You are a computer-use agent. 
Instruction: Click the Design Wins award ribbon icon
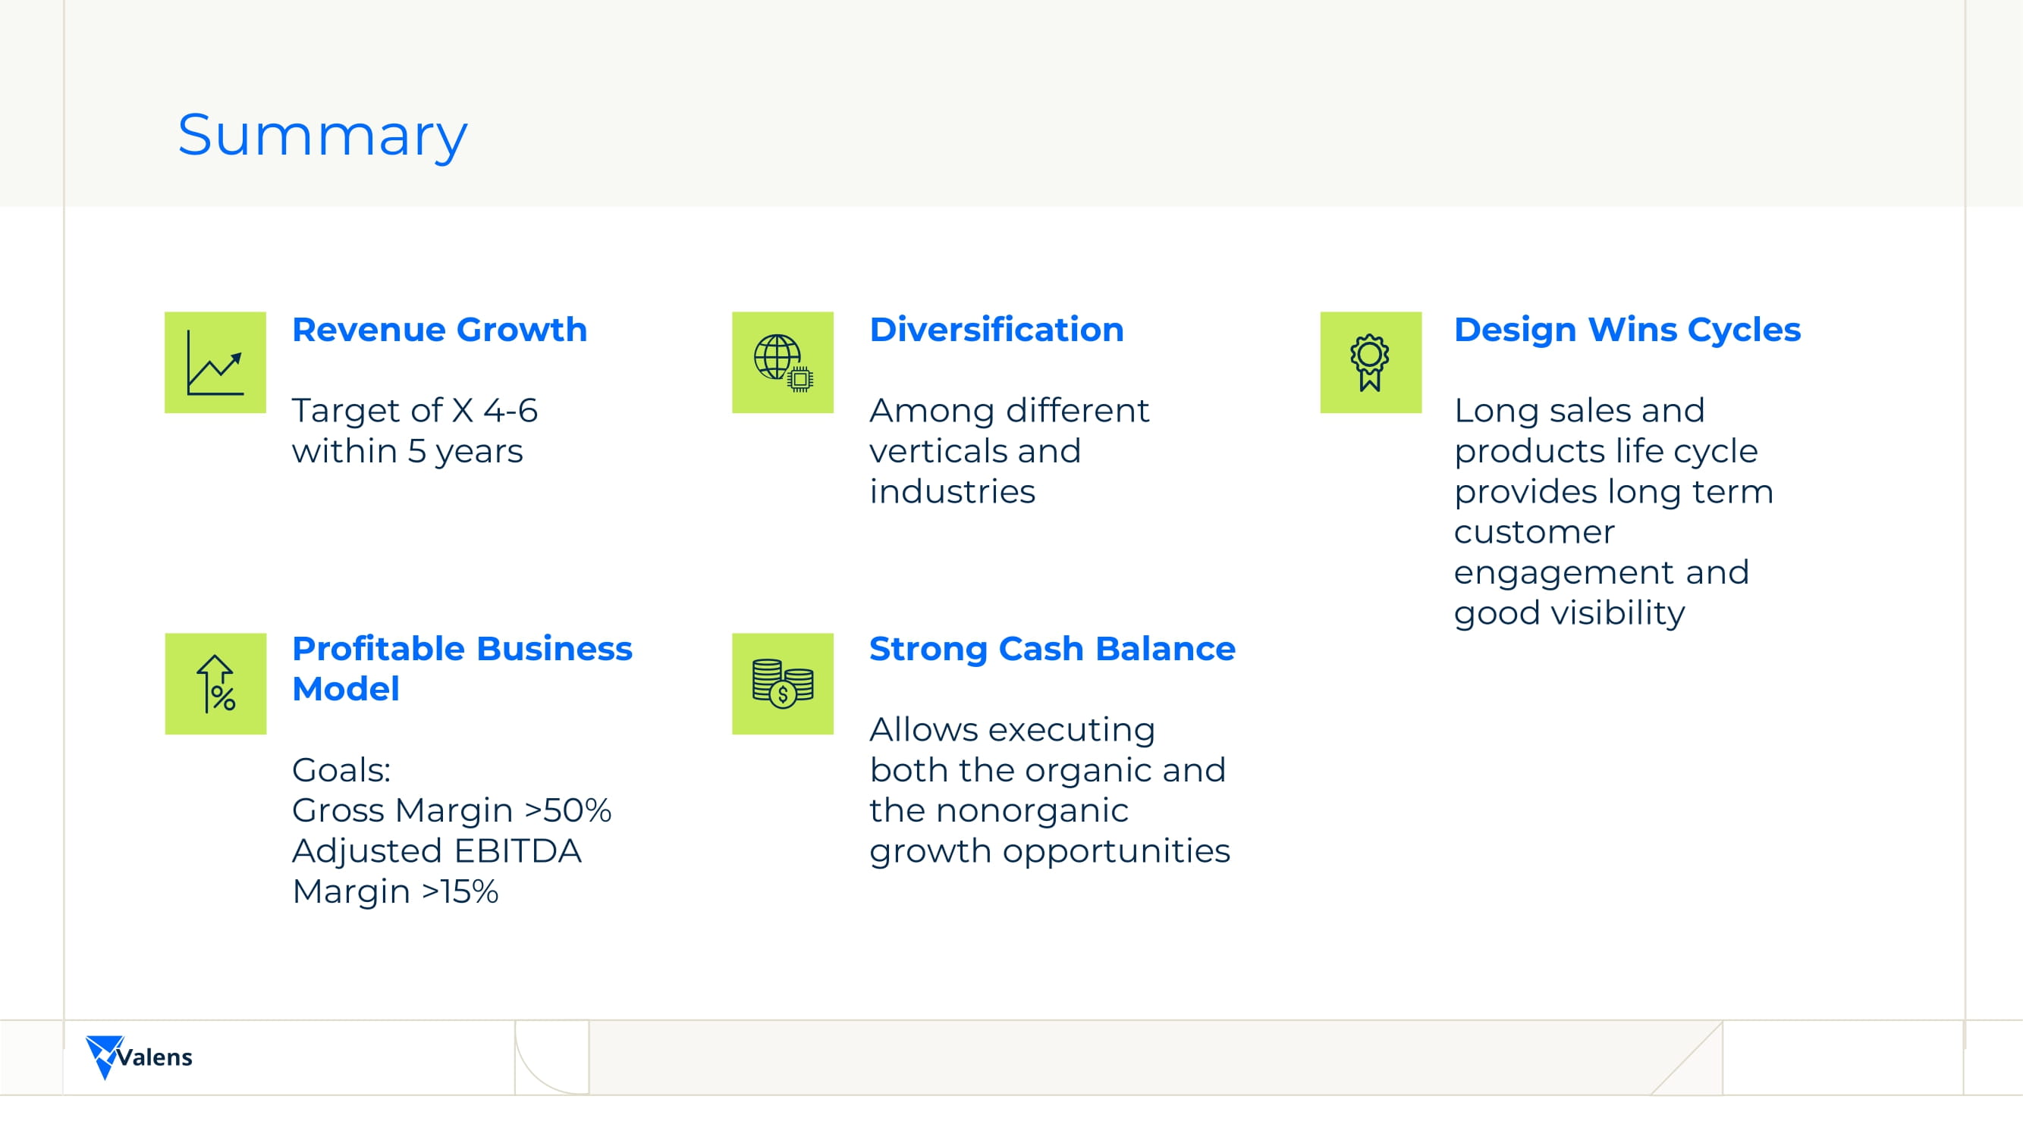click(1371, 362)
